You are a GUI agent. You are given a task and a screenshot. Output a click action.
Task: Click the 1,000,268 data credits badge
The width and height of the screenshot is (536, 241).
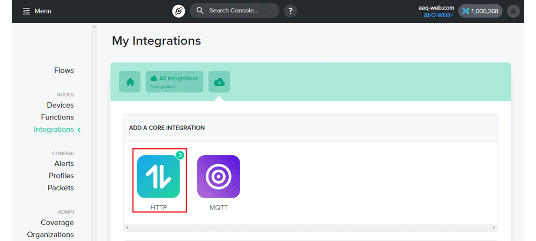[x=480, y=11]
